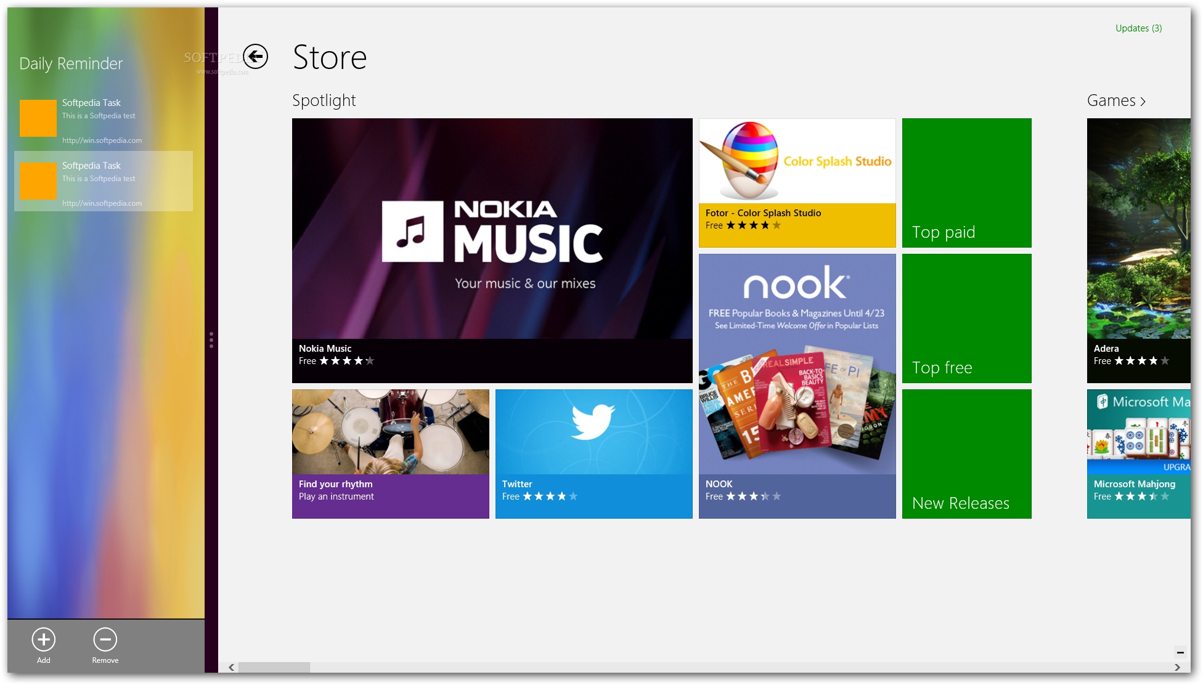Open the NOOK app tile image
The image size is (1203, 685).
click(797, 364)
